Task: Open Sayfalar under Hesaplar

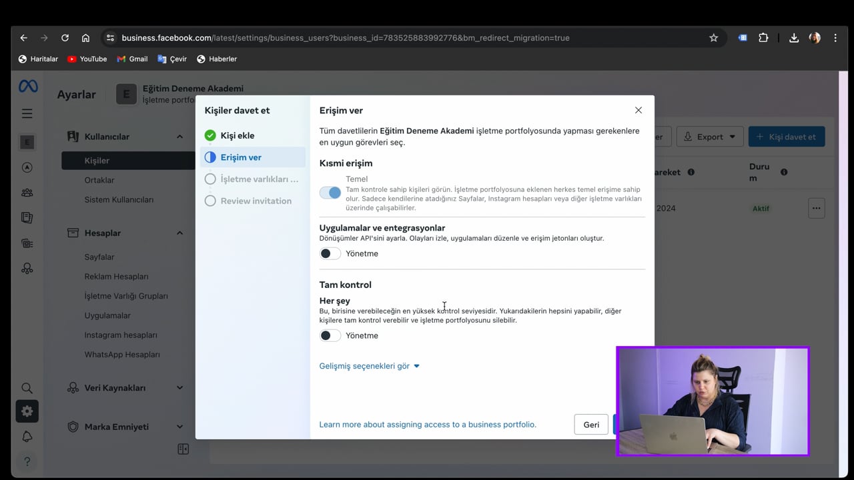Action: [x=99, y=257]
